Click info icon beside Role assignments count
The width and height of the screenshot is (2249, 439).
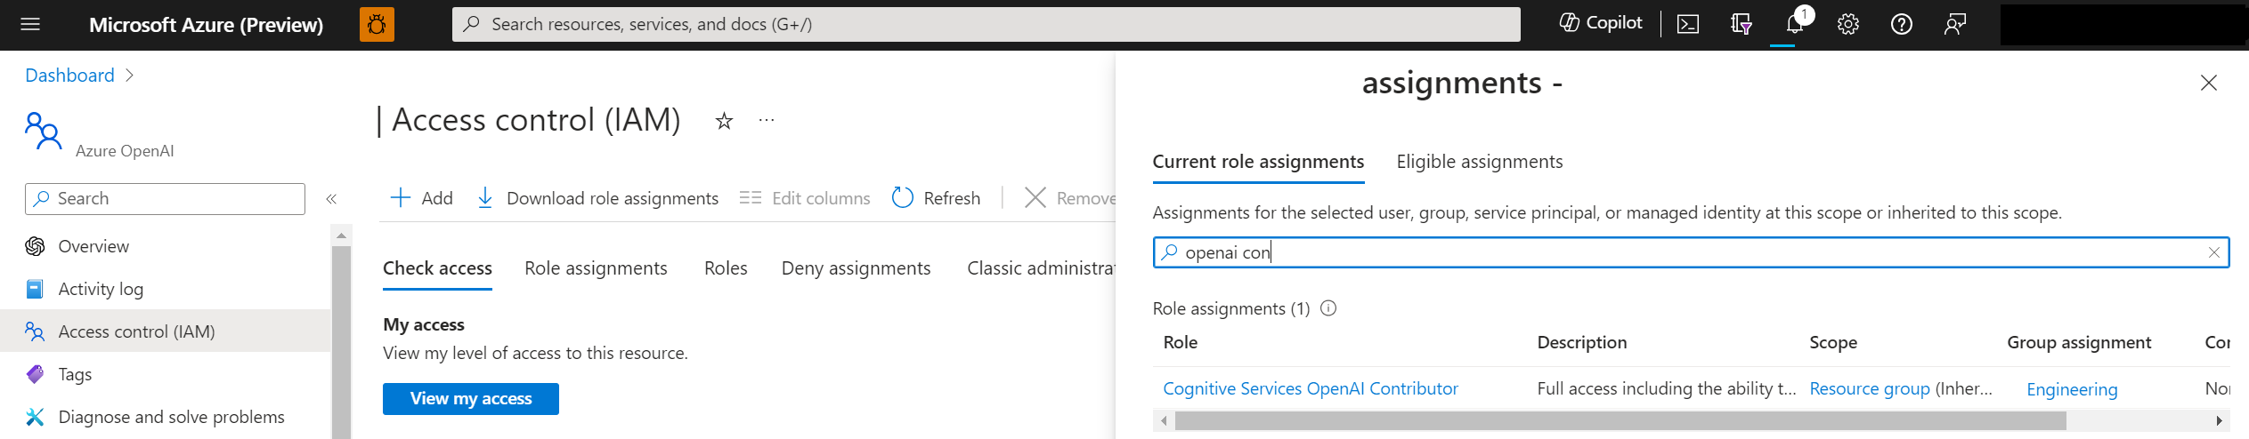point(1328,308)
